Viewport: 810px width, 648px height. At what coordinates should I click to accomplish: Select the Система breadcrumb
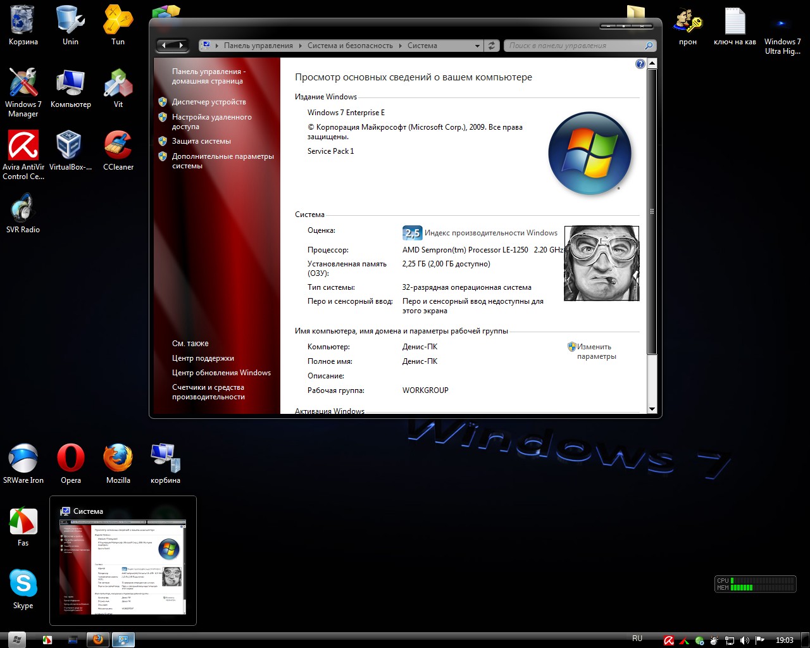click(422, 46)
